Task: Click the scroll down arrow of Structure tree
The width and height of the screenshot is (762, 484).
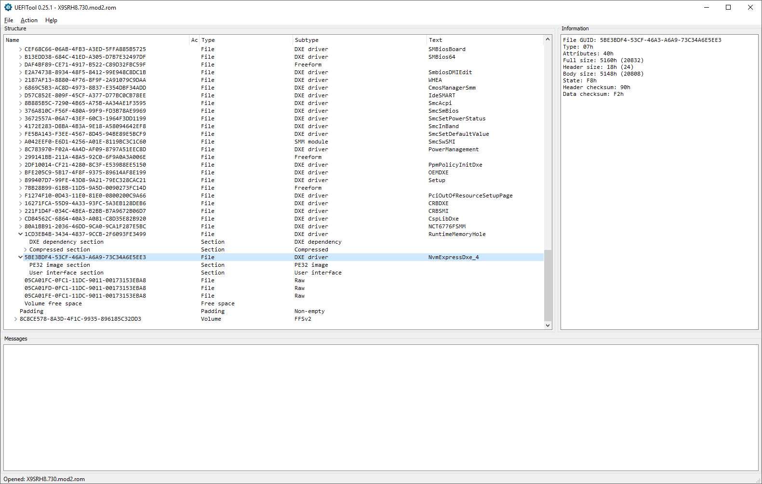Action: (548, 326)
